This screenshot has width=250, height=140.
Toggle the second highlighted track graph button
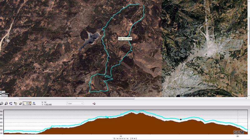pos(29,103)
